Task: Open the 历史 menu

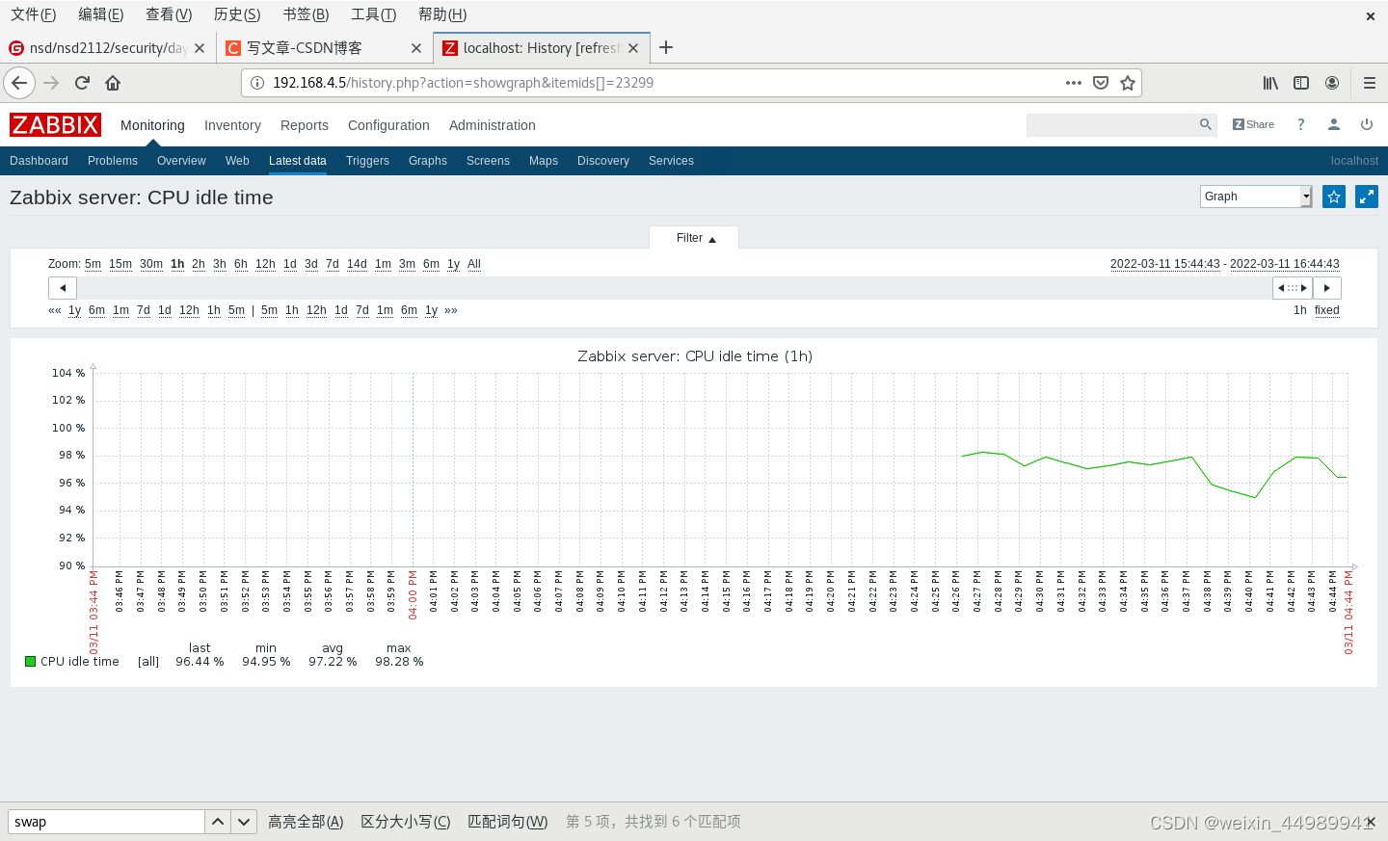Action: click(237, 14)
